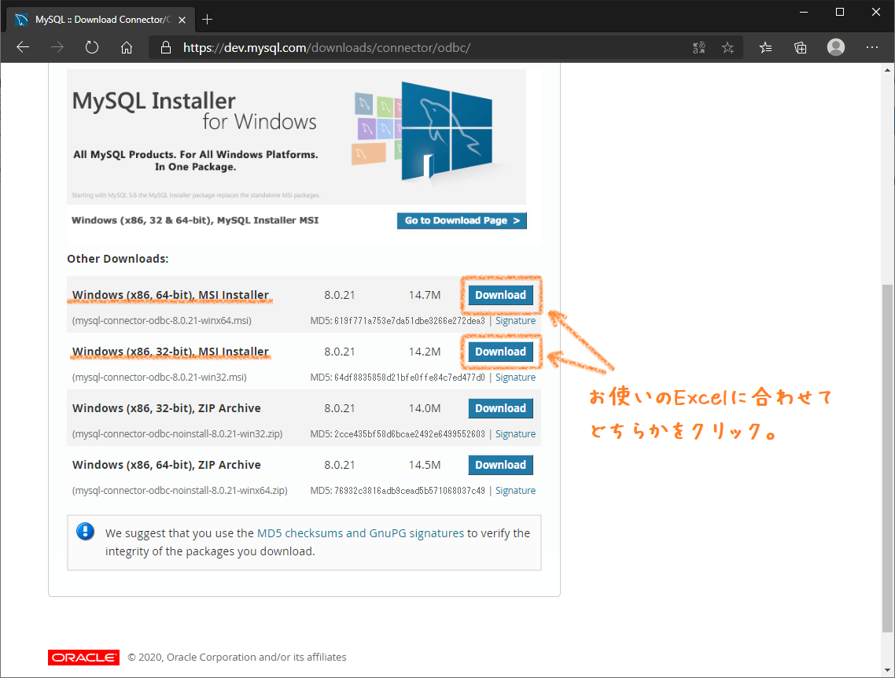895x678 pixels.
Task: Click 'Other Downloads:' heading
Action: [x=118, y=259]
